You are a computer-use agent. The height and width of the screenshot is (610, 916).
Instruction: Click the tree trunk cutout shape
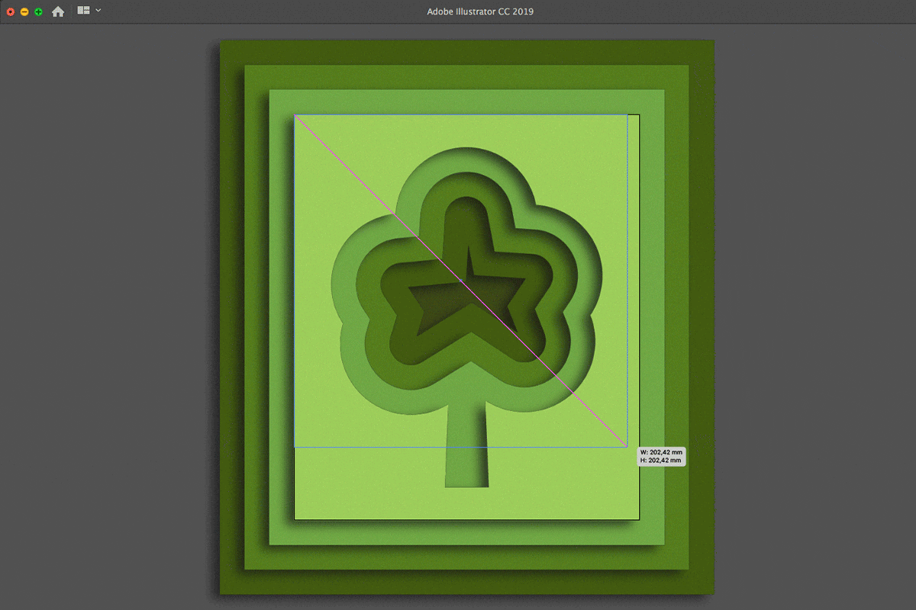tap(466, 444)
